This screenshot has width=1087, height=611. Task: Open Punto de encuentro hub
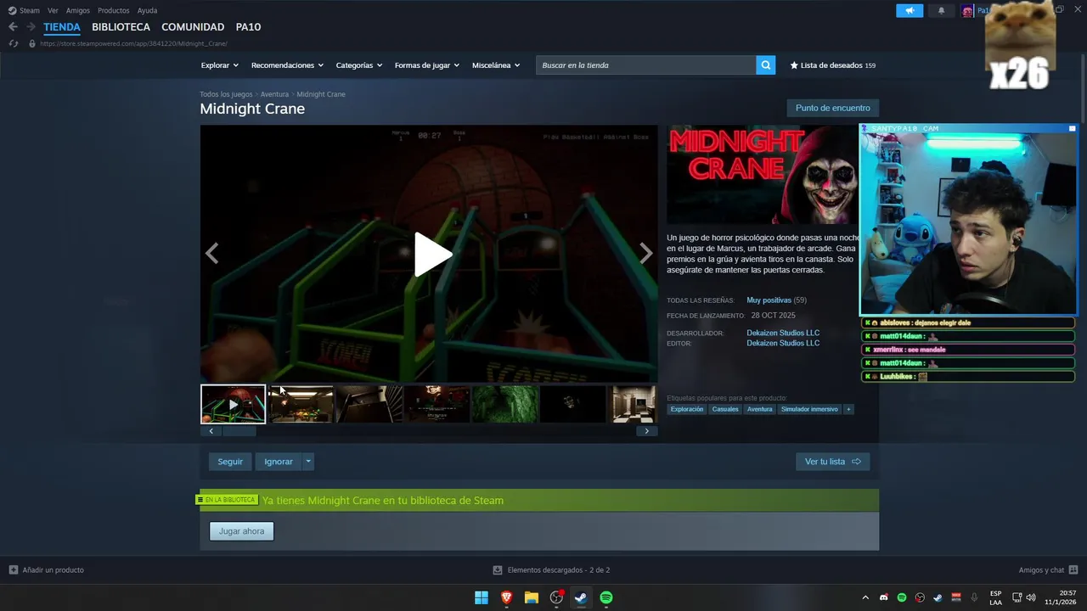832,108
